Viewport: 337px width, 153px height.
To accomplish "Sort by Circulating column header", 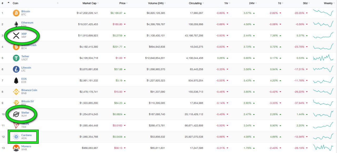I will (195, 3).
